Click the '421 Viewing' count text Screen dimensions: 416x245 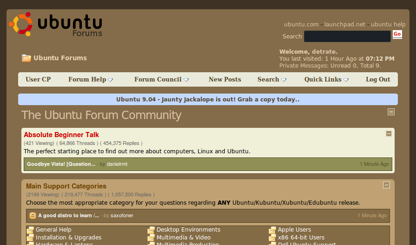click(x=39, y=143)
